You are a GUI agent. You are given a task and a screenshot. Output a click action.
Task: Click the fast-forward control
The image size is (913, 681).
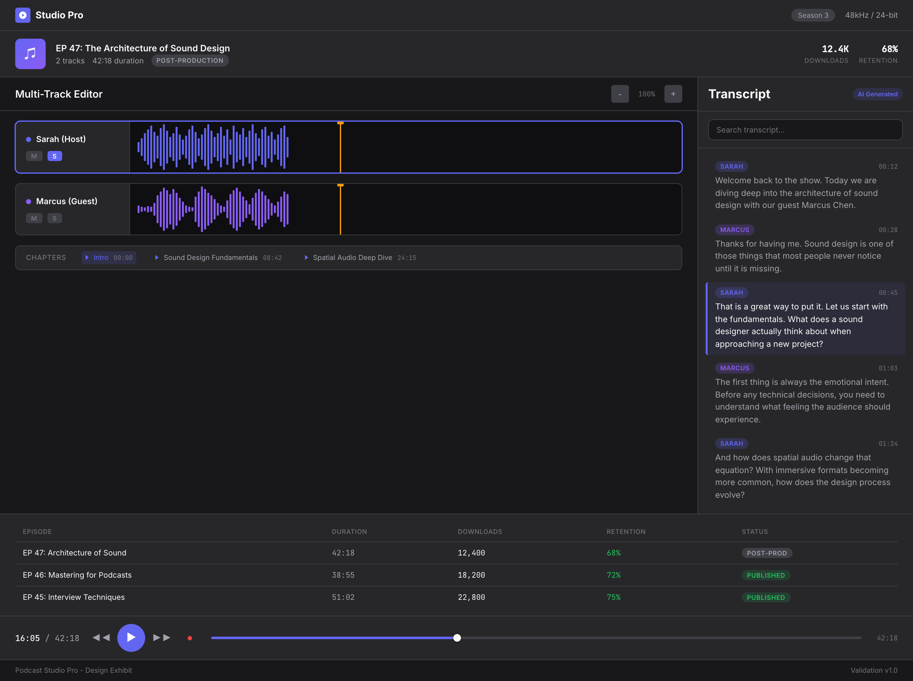coord(161,638)
